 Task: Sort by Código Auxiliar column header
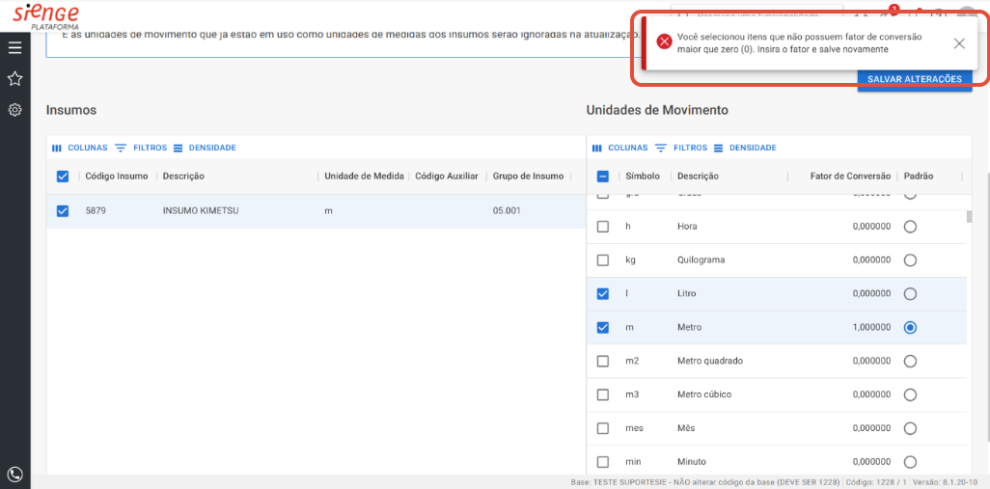[447, 177]
